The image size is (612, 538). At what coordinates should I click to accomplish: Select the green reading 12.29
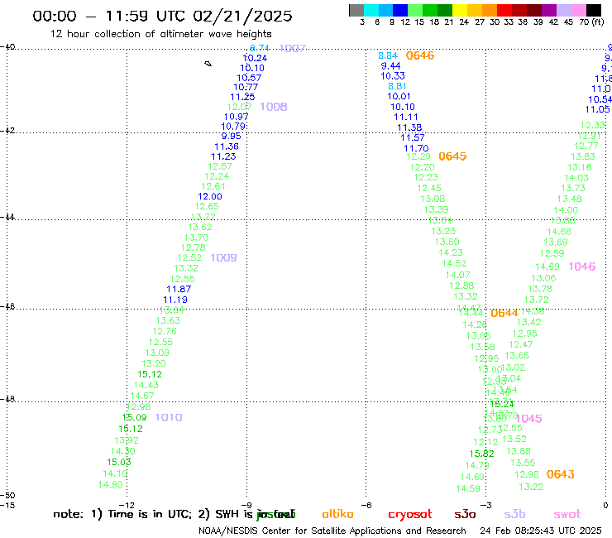tap(418, 156)
